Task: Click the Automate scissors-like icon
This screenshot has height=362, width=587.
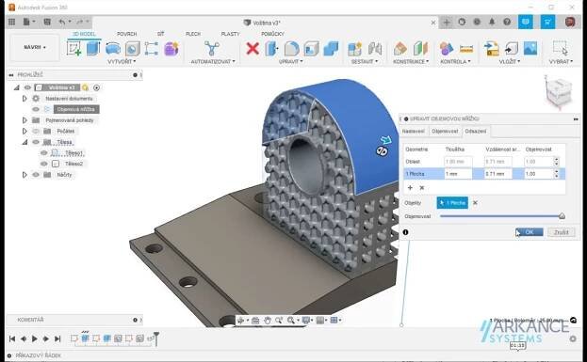Action: [212, 49]
